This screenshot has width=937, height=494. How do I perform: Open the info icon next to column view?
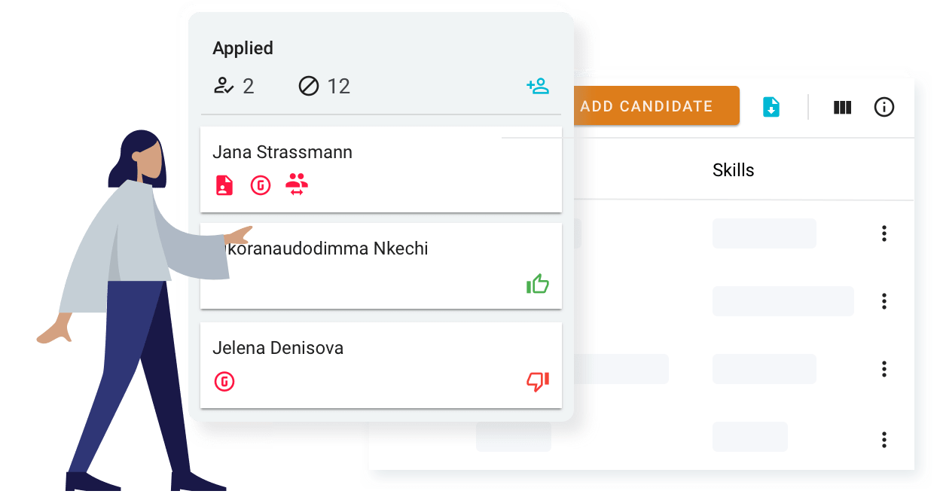pos(884,106)
